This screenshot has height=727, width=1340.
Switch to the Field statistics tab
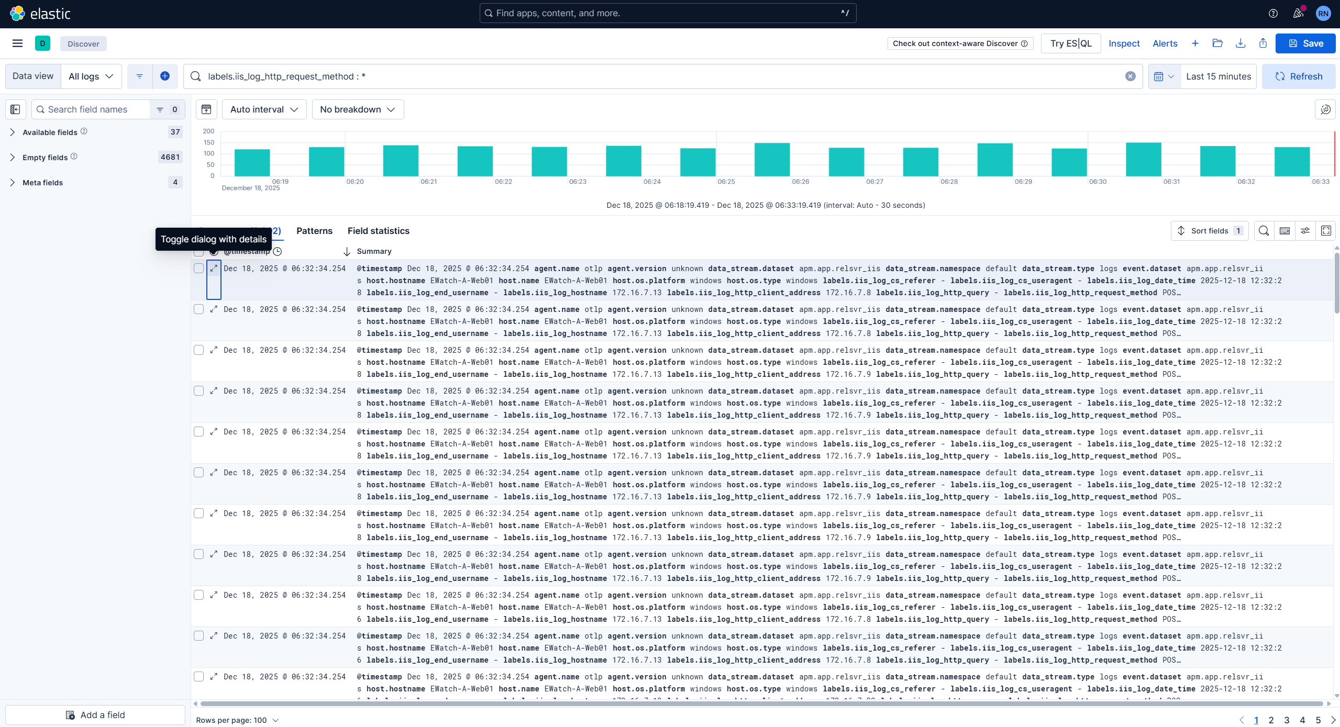(378, 231)
